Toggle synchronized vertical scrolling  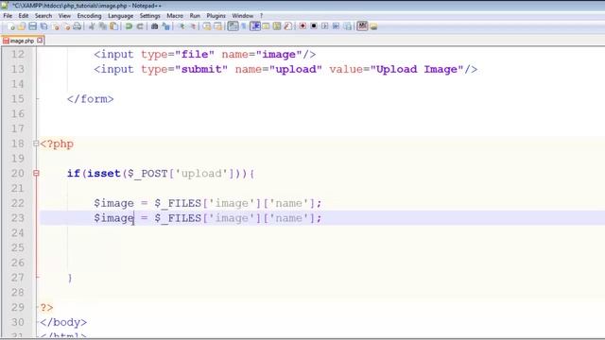pyautogui.click(x=207, y=26)
